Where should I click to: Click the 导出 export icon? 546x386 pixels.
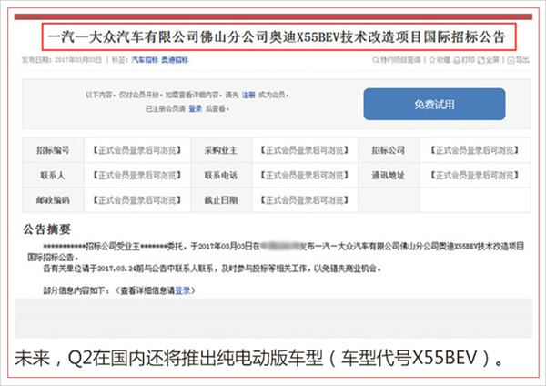[x=511, y=60]
